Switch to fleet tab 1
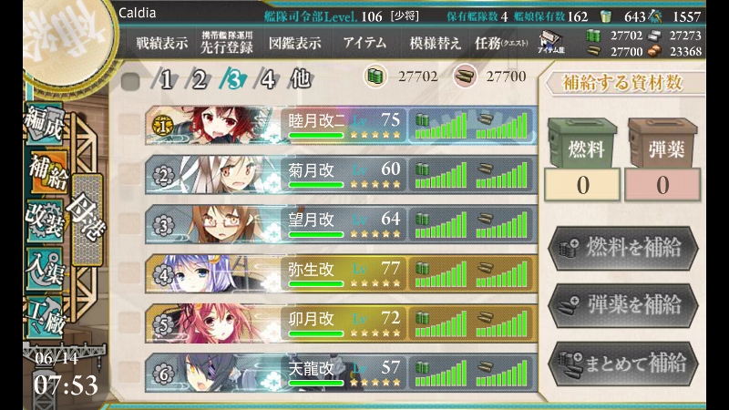This screenshot has height=410, width=729. point(166,79)
